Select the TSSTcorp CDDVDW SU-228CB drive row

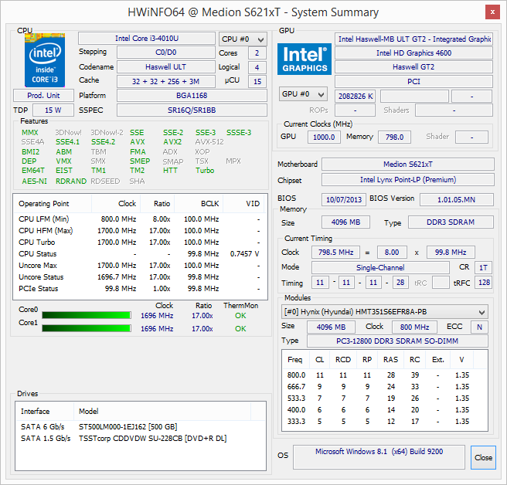pos(141,439)
